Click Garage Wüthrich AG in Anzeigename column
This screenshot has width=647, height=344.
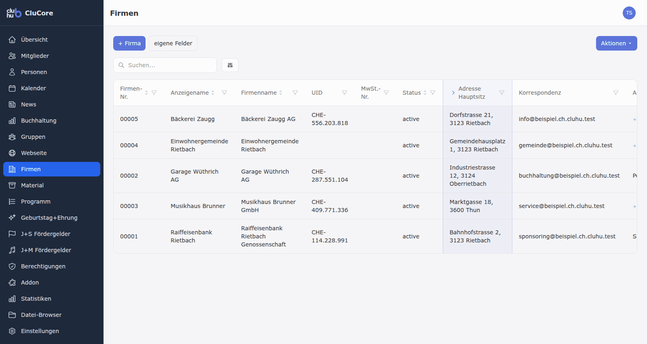pos(195,176)
